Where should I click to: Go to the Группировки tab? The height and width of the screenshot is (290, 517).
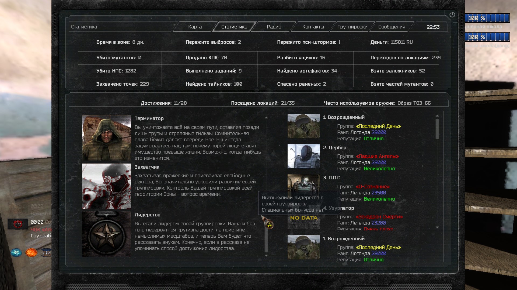click(x=352, y=27)
